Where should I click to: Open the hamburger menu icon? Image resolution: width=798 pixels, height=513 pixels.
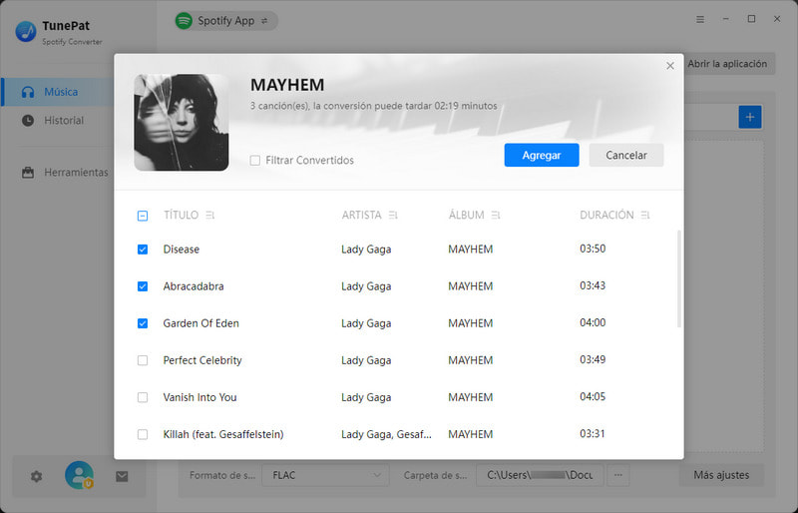700,19
